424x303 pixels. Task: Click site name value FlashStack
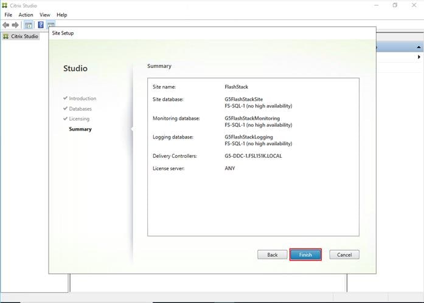[x=237, y=87]
